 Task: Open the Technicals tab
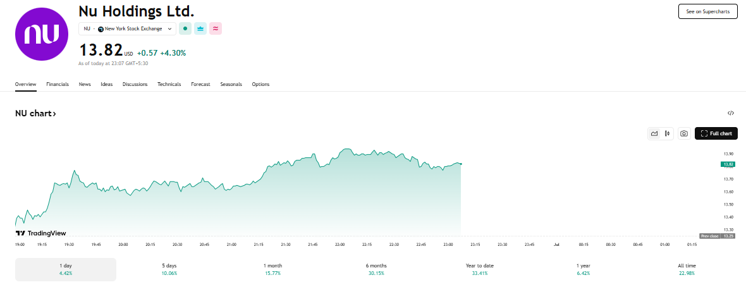tap(169, 84)
